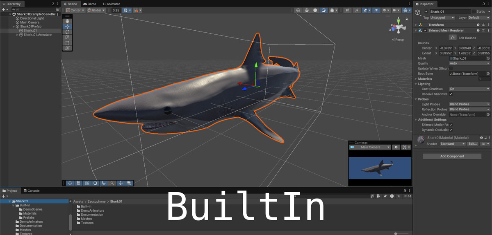Adjust the Project icon size slider

pyautogui.click(x=396, y=233)
